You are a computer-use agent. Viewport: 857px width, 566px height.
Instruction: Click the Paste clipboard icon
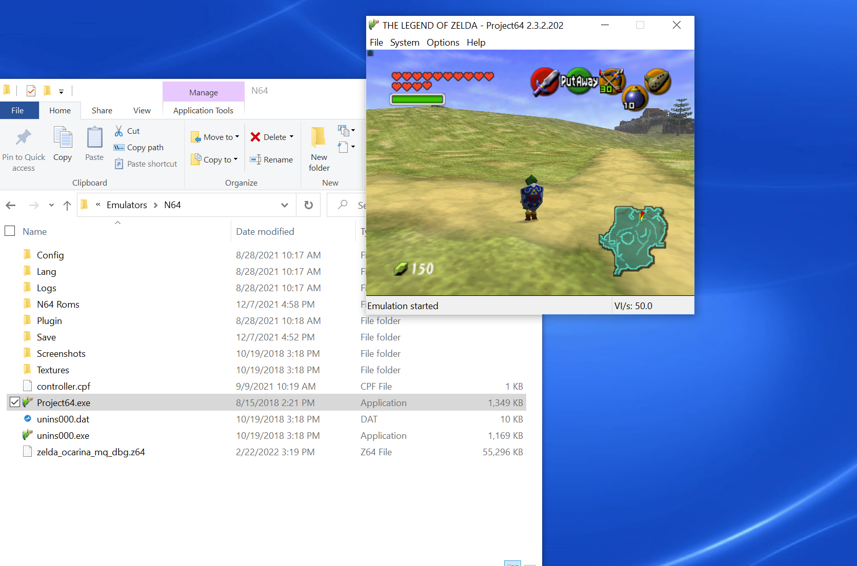click(94, 137)
